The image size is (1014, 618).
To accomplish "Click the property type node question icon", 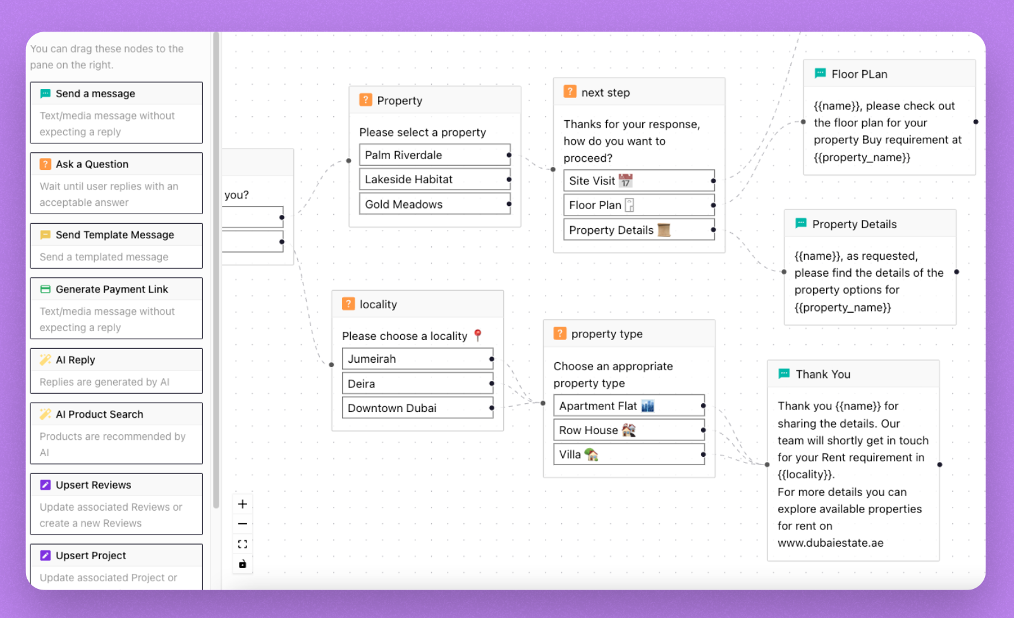I will pos(560,334).
